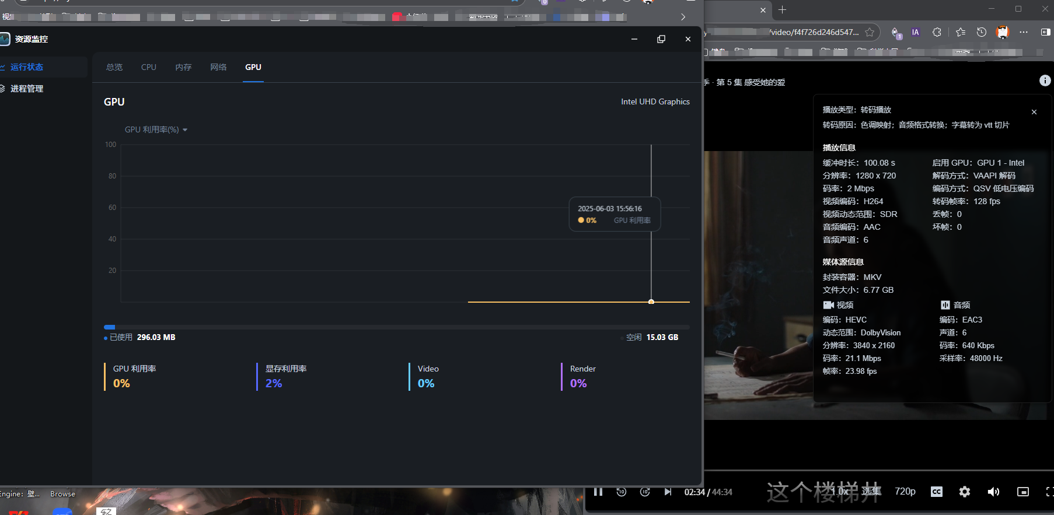Open the 进程管理 sidebar section
This screenshot has height=515, width=1054.
(27, 89)
